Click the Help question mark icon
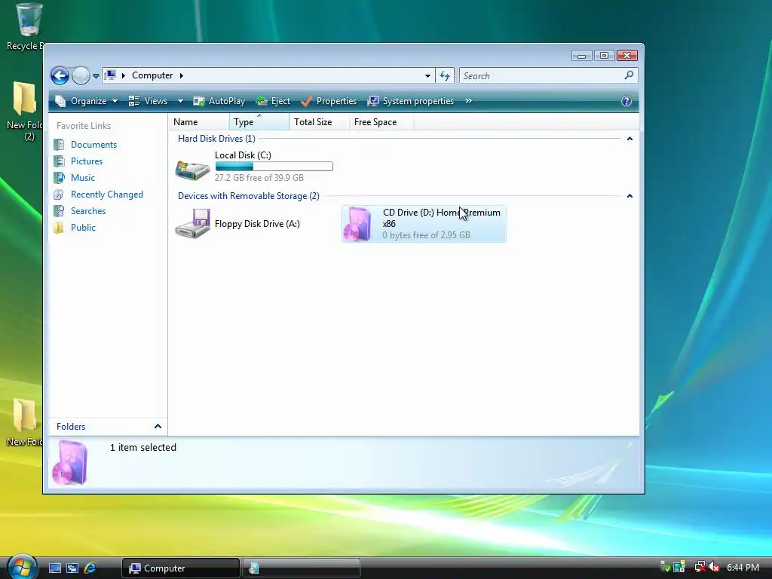This screenshot has height=579, width=772. point(626,101)
